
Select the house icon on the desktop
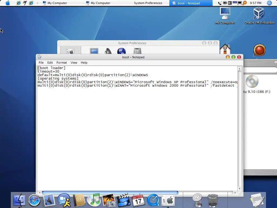tap(225, 49)
